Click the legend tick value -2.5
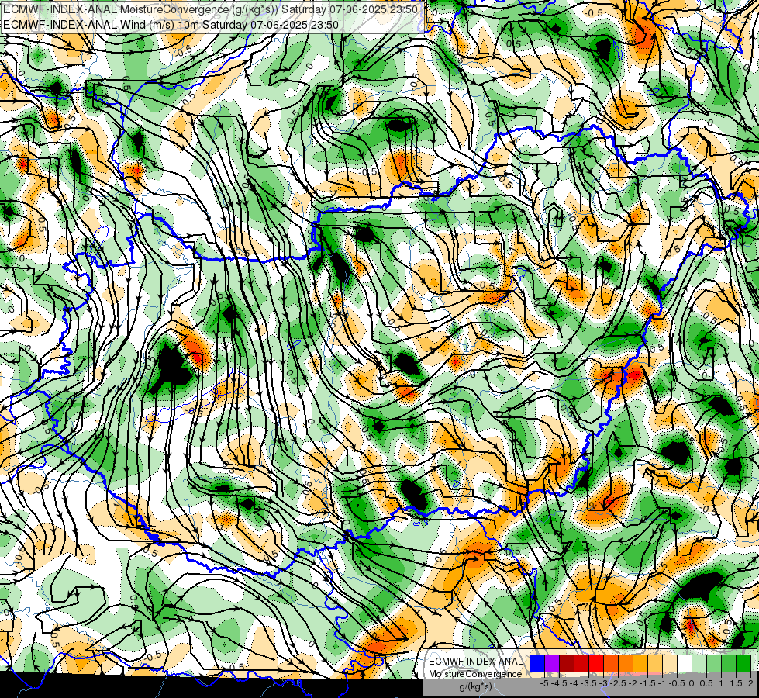Screen dimensions: 759x698 click(618, 683)
